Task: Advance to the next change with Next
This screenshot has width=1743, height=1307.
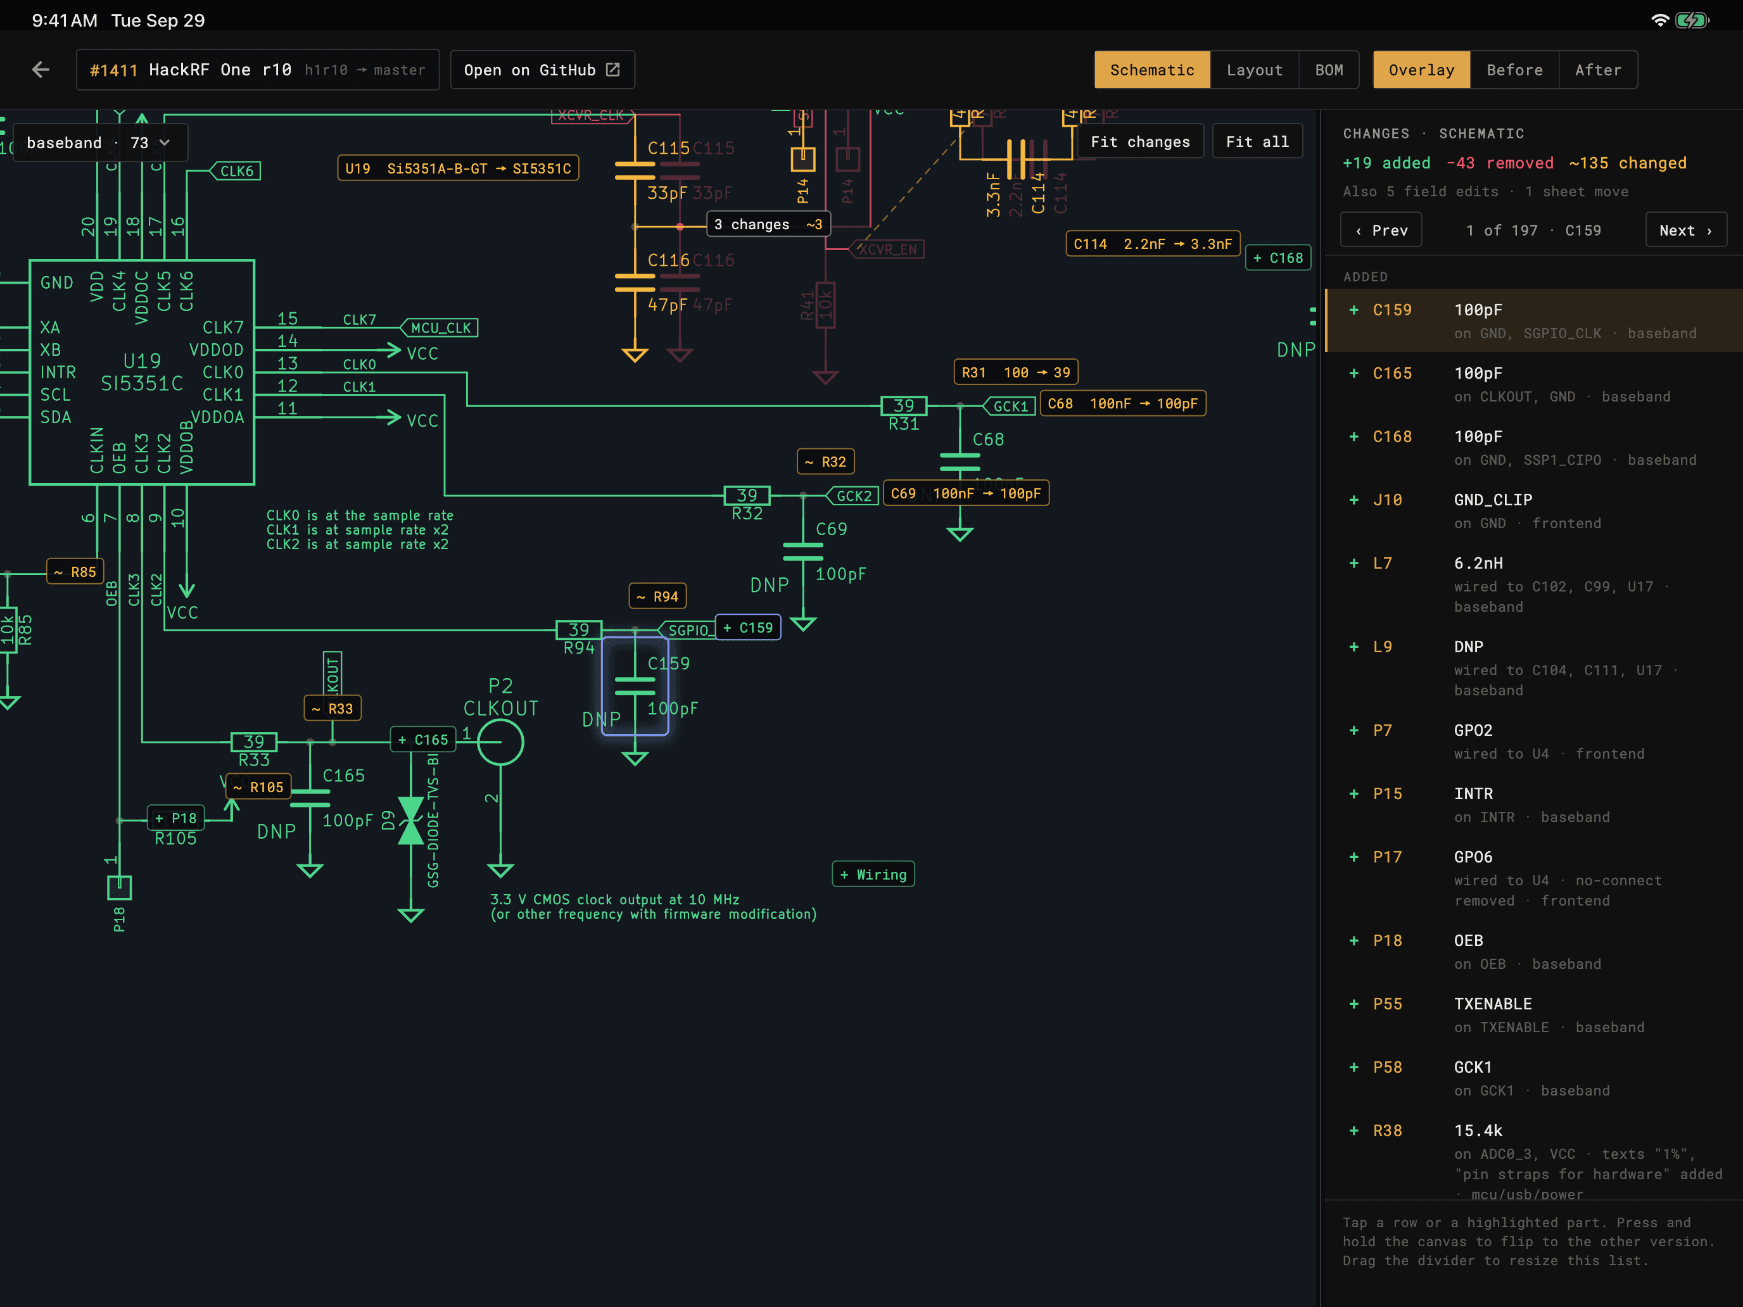Action: click(1685, 230)
